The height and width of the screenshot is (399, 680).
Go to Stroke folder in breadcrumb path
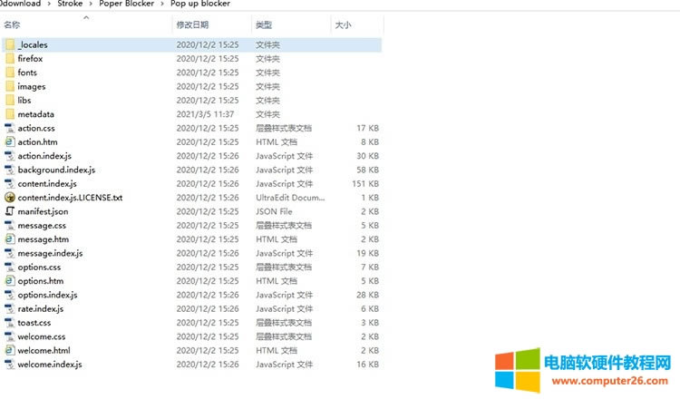tap(72, 4)
